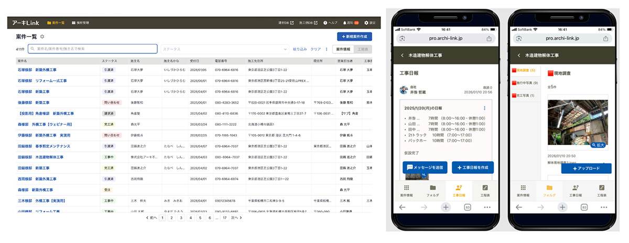Tap browser more dots on left phone
The height and width of the screenshot is (243, 629).
[489, 207]
